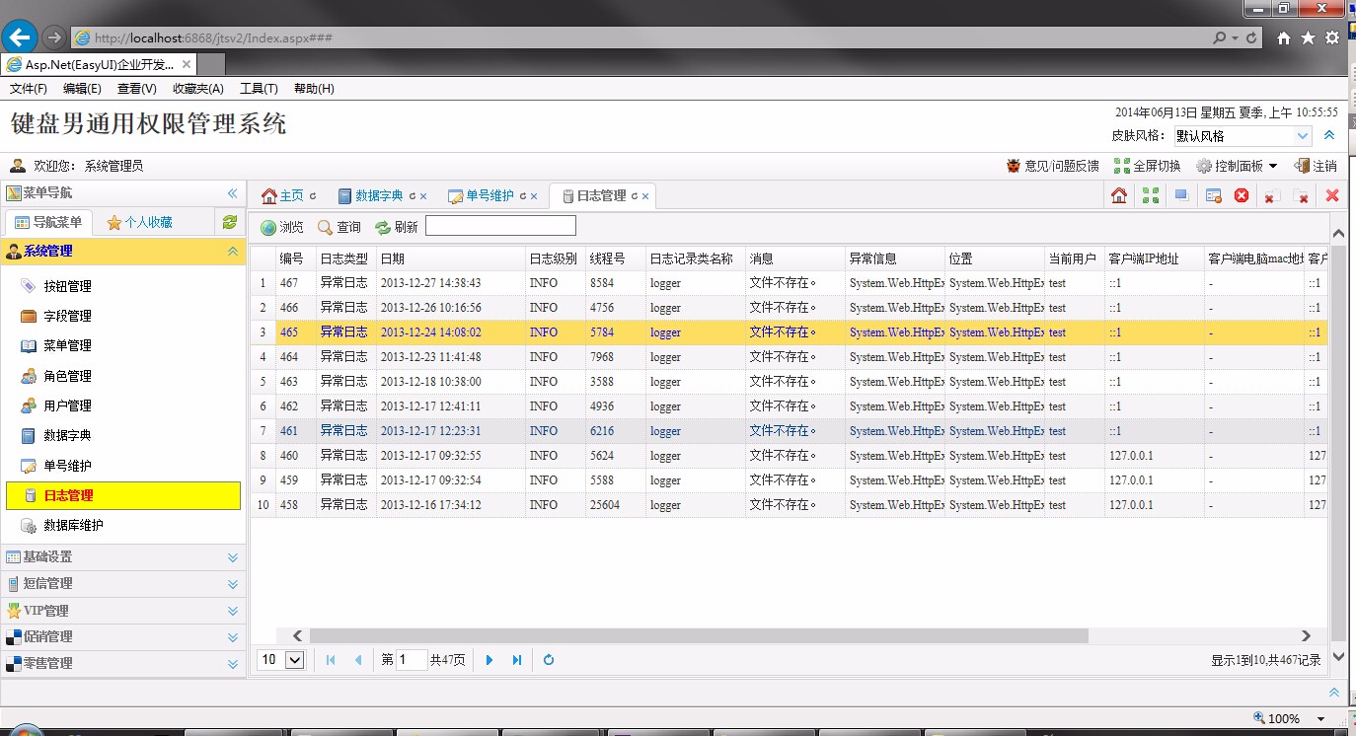The height and width of the screenshot is (736, 1356).
Task: Select the 浏览 browse globe icon
Action: pos(267,226)
